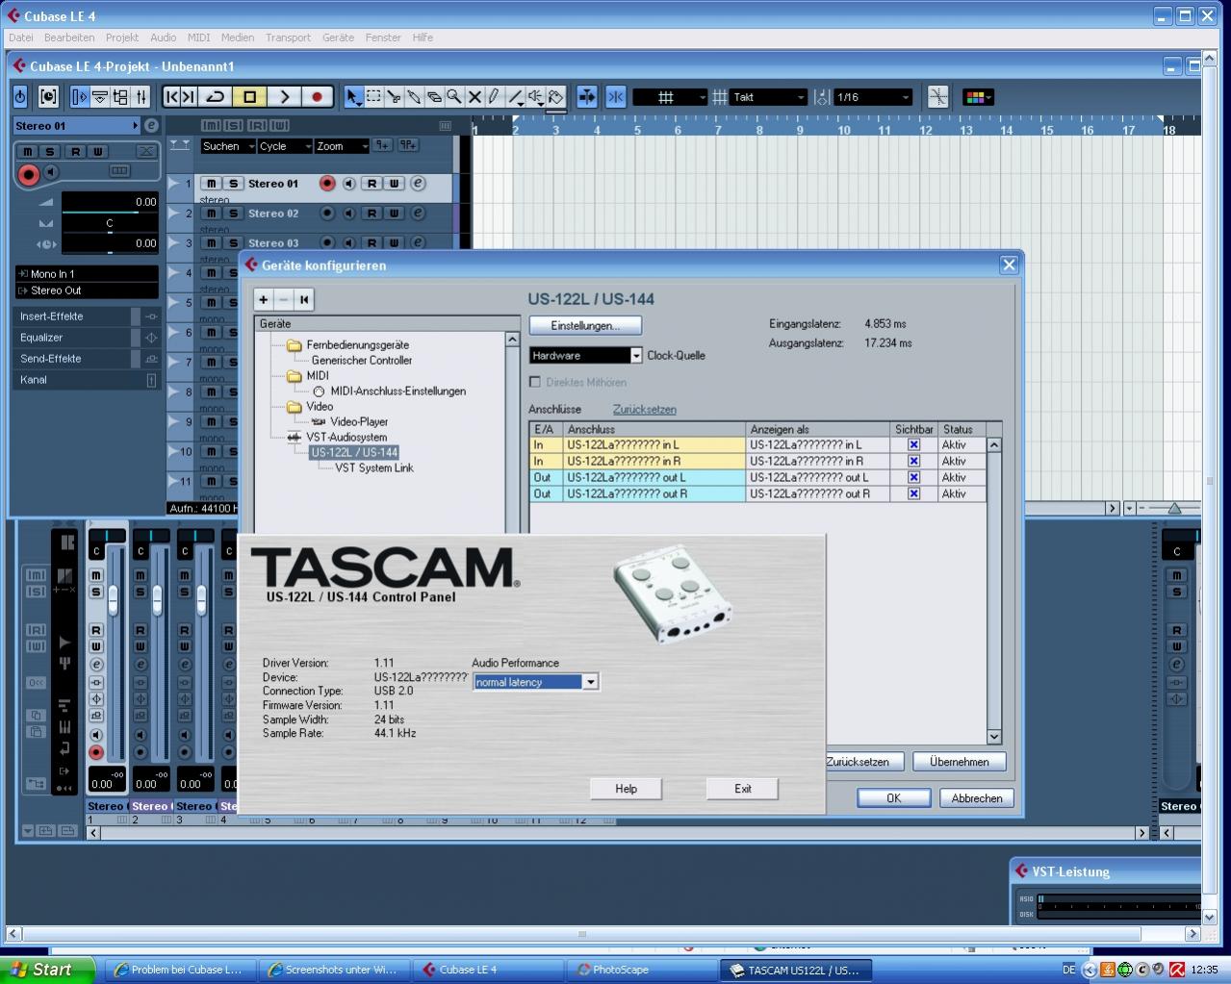Uncheck Sichtbar for US-122L in L port
Image resolution: width=1231 pixels, height=984 pixels.
click(913, 444)
